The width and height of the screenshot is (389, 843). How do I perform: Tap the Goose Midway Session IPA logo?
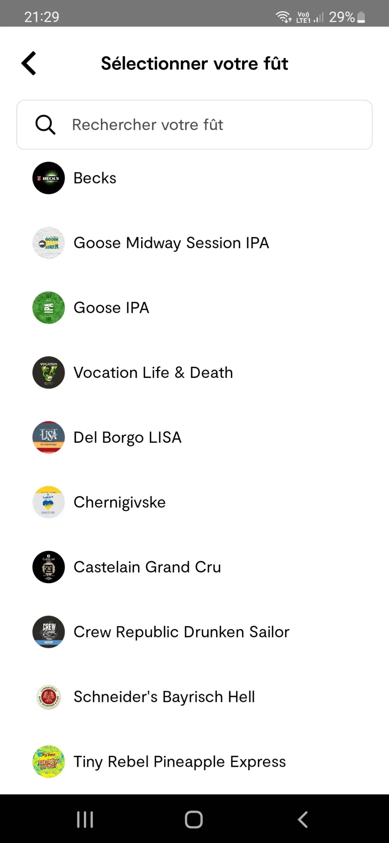click(49, 243)
